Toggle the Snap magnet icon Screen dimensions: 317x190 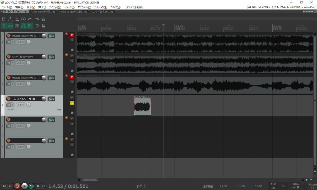pyautogui.click(x=37, y=26)
